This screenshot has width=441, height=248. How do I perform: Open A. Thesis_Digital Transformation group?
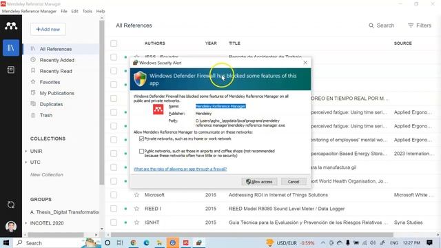(65, 212)
